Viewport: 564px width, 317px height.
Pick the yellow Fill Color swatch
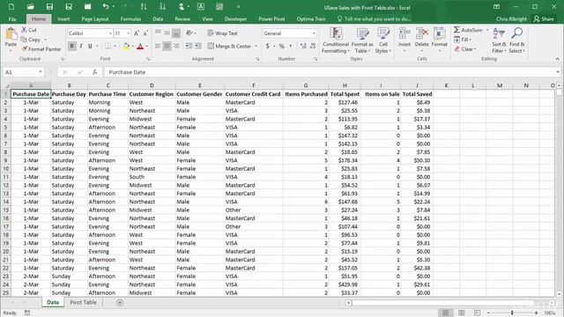pos(126,46)
